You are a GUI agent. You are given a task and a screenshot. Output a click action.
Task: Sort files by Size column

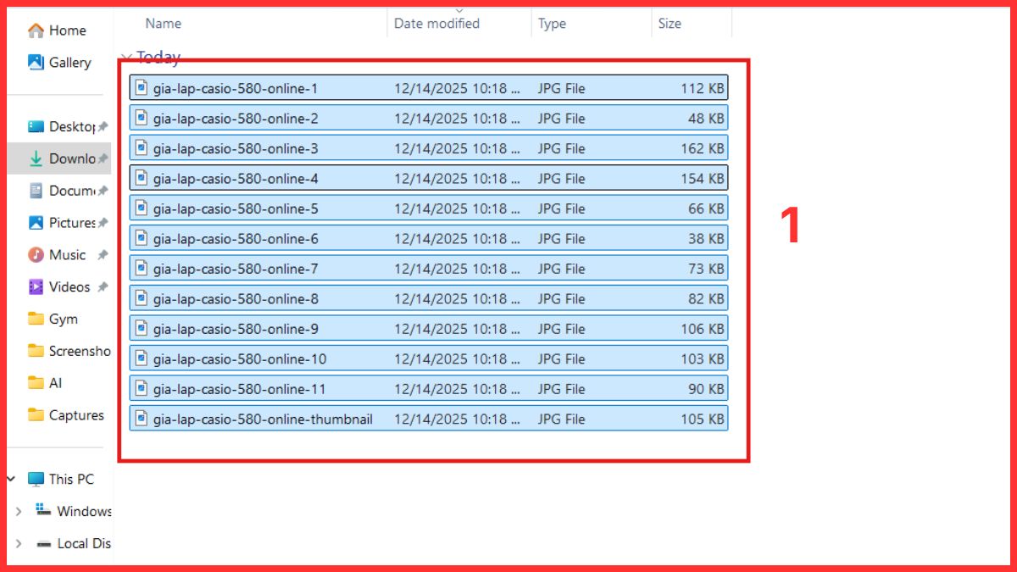click(x=669, y=23)
